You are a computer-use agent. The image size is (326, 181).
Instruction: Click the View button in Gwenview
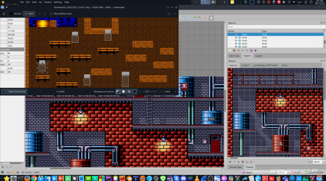coord(29,14)
